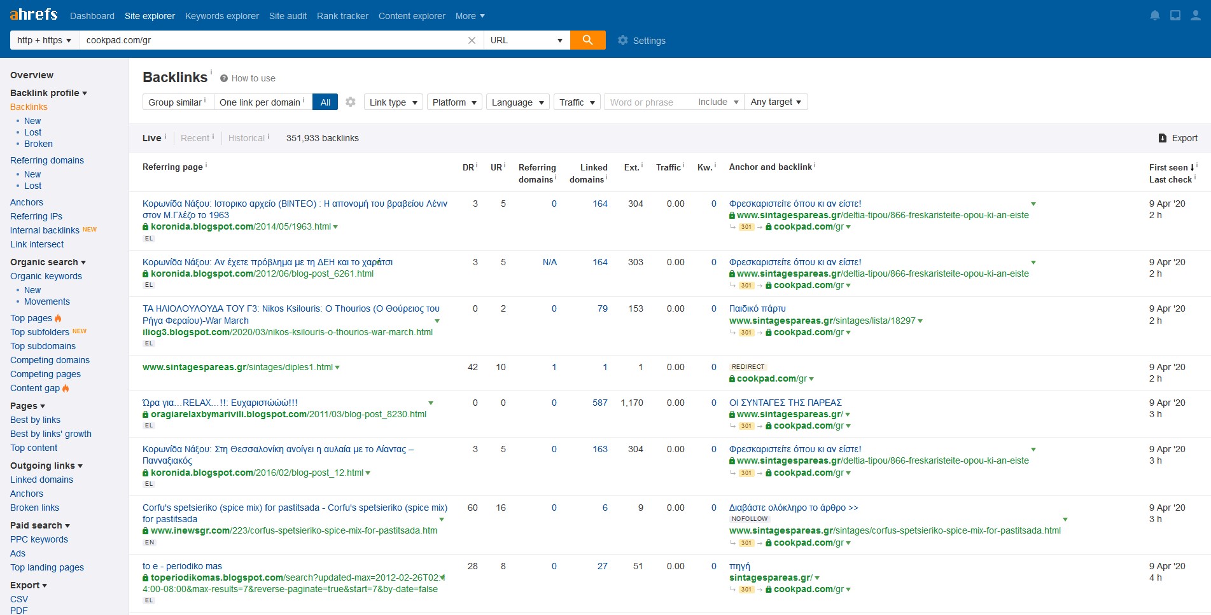Export report as CSV from sidebar
Image resolution: width=1211 pixels, height=615 pixels.
pos(19,599)
